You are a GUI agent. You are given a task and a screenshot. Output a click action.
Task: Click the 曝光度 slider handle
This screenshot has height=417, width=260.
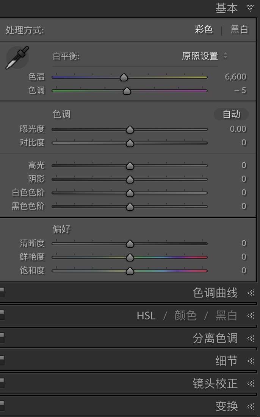130,129
